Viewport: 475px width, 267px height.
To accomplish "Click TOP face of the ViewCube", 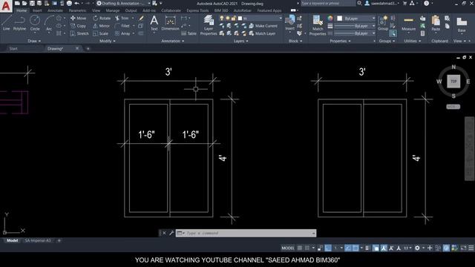I will (x=453, y=82).
